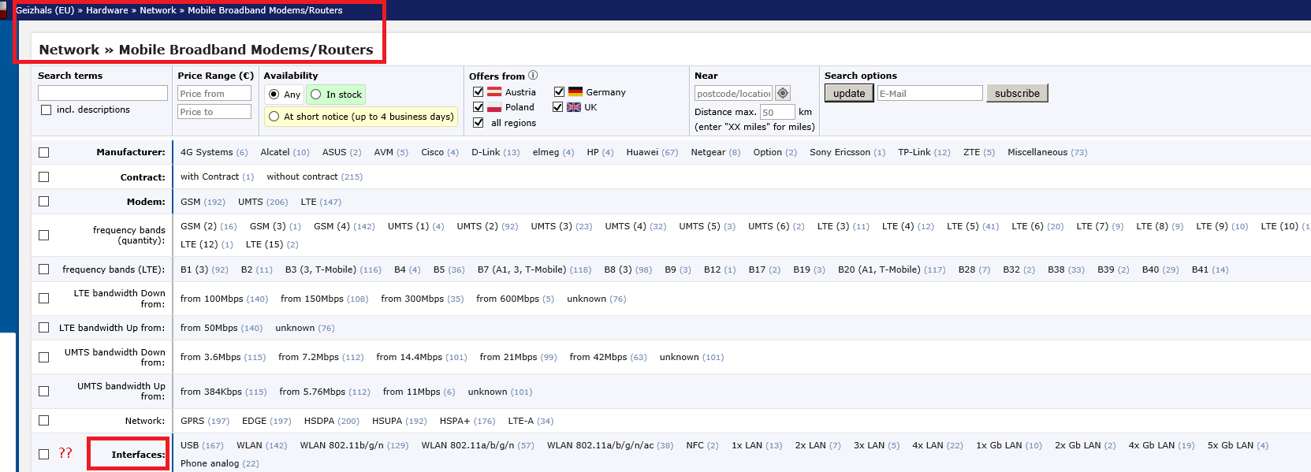Filter interfaces by 4x Gb LAN

click(1152, 445)
